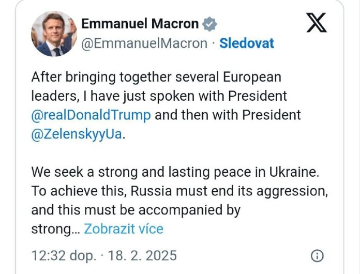The width and height of the screenshot is (360, 274).
Task: Open the @realDonaldTrump mention
Action: click(91, 114)
